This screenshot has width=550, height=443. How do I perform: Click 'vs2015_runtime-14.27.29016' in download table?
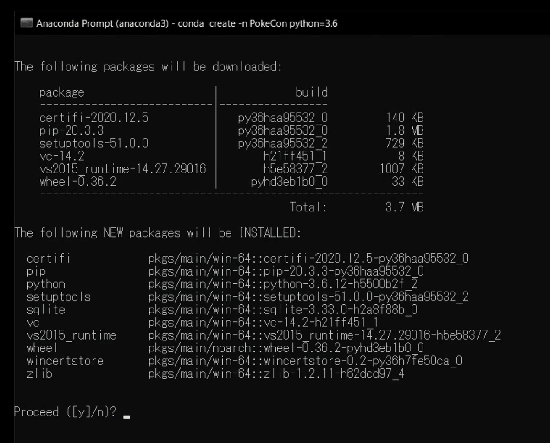[123, 169]
